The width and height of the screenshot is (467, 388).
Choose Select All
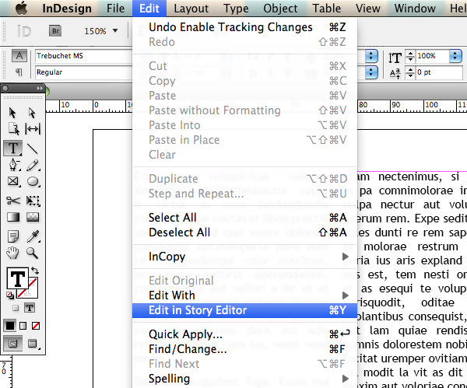tap(245, 218)
